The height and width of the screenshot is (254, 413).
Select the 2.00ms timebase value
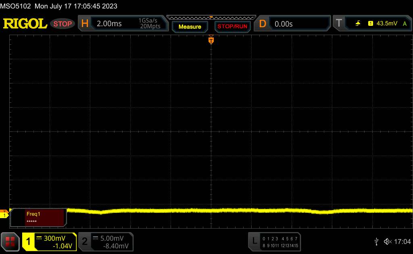[109, 24]
